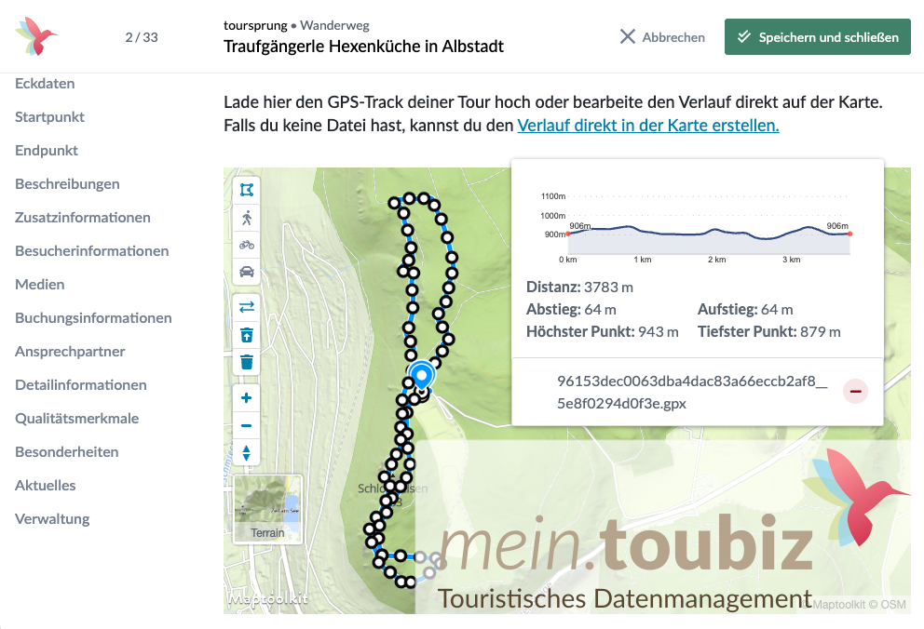Click the blue location pin marker
Viewport: 924px width, 629px height.
coord(422,376)
